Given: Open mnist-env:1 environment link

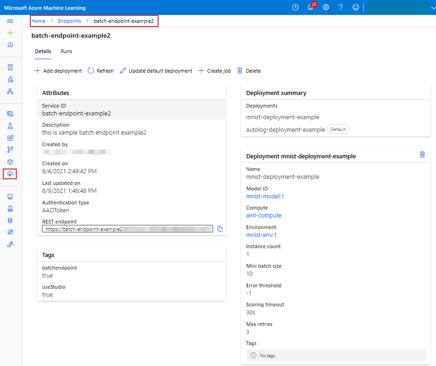Looking at the screenshot, I should [262, 235].
